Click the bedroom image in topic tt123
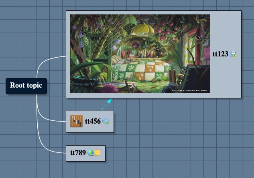 140,54
